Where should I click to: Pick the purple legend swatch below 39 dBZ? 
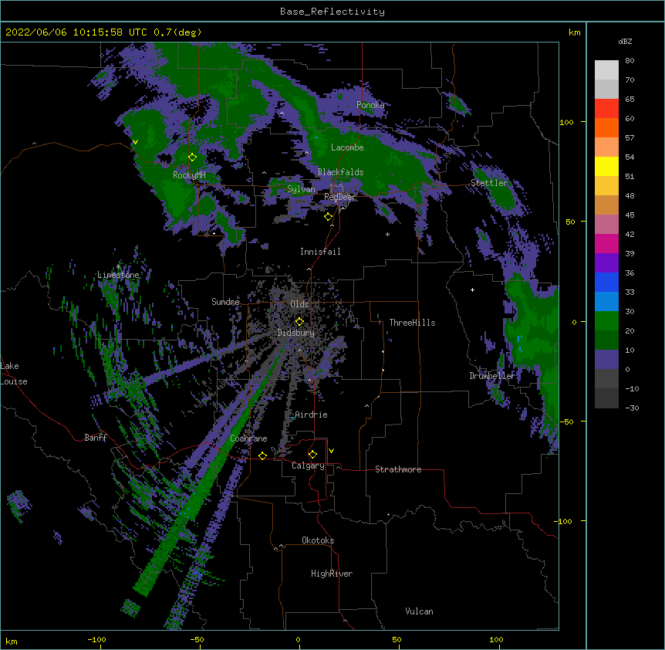606,263
